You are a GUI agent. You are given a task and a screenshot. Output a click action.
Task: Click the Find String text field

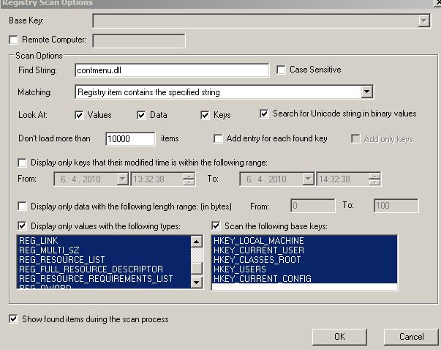pos(172,71)
